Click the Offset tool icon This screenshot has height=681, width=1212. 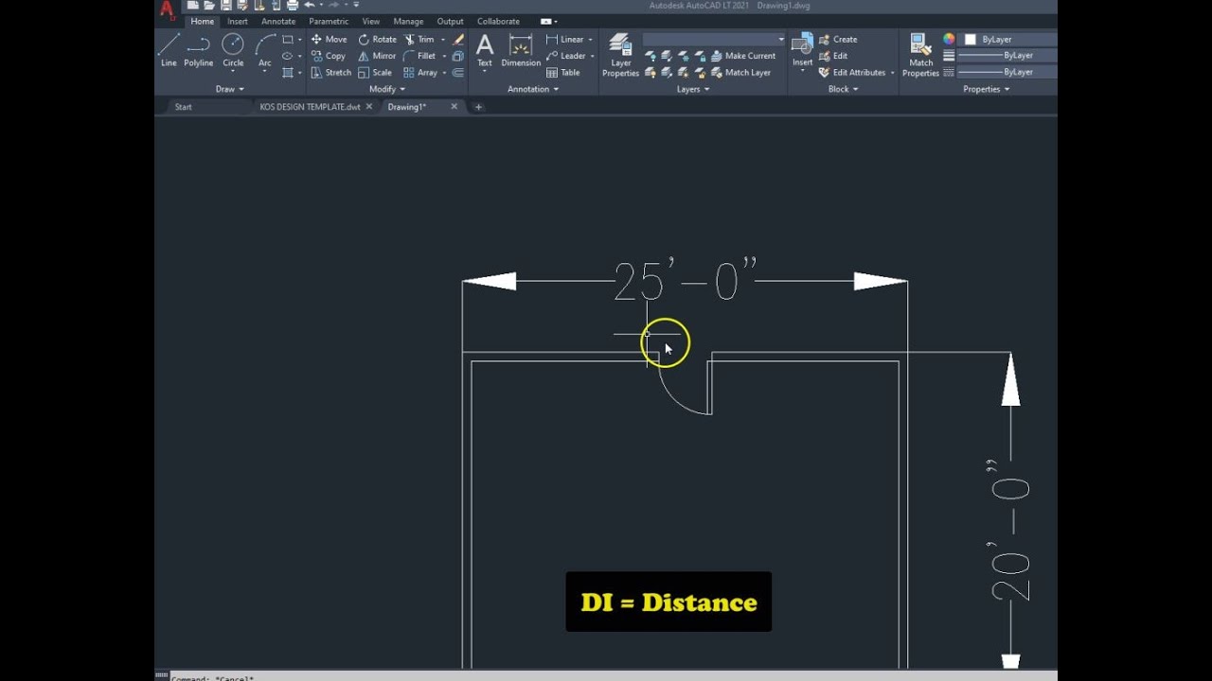pyautogui.click(x=458, y=72)
